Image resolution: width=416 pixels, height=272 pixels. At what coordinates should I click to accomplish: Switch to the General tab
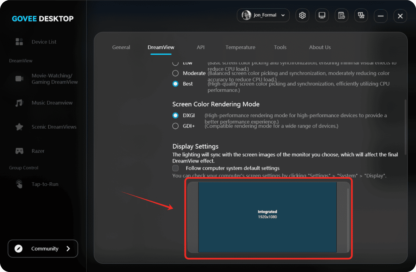pos(121,47)
